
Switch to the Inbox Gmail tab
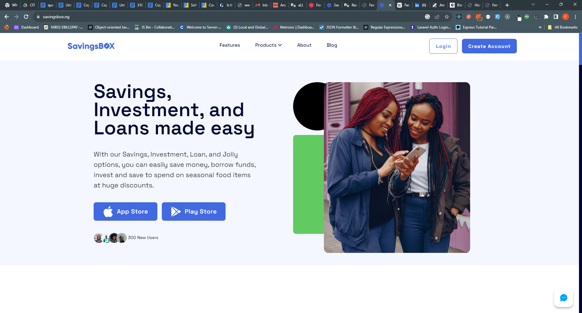(x=262, y=5)
